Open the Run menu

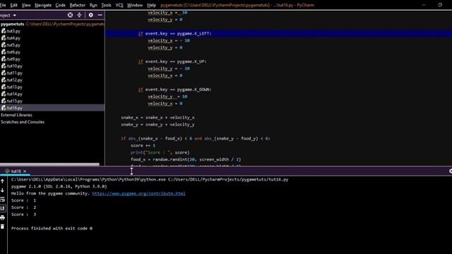click(93, 5)
